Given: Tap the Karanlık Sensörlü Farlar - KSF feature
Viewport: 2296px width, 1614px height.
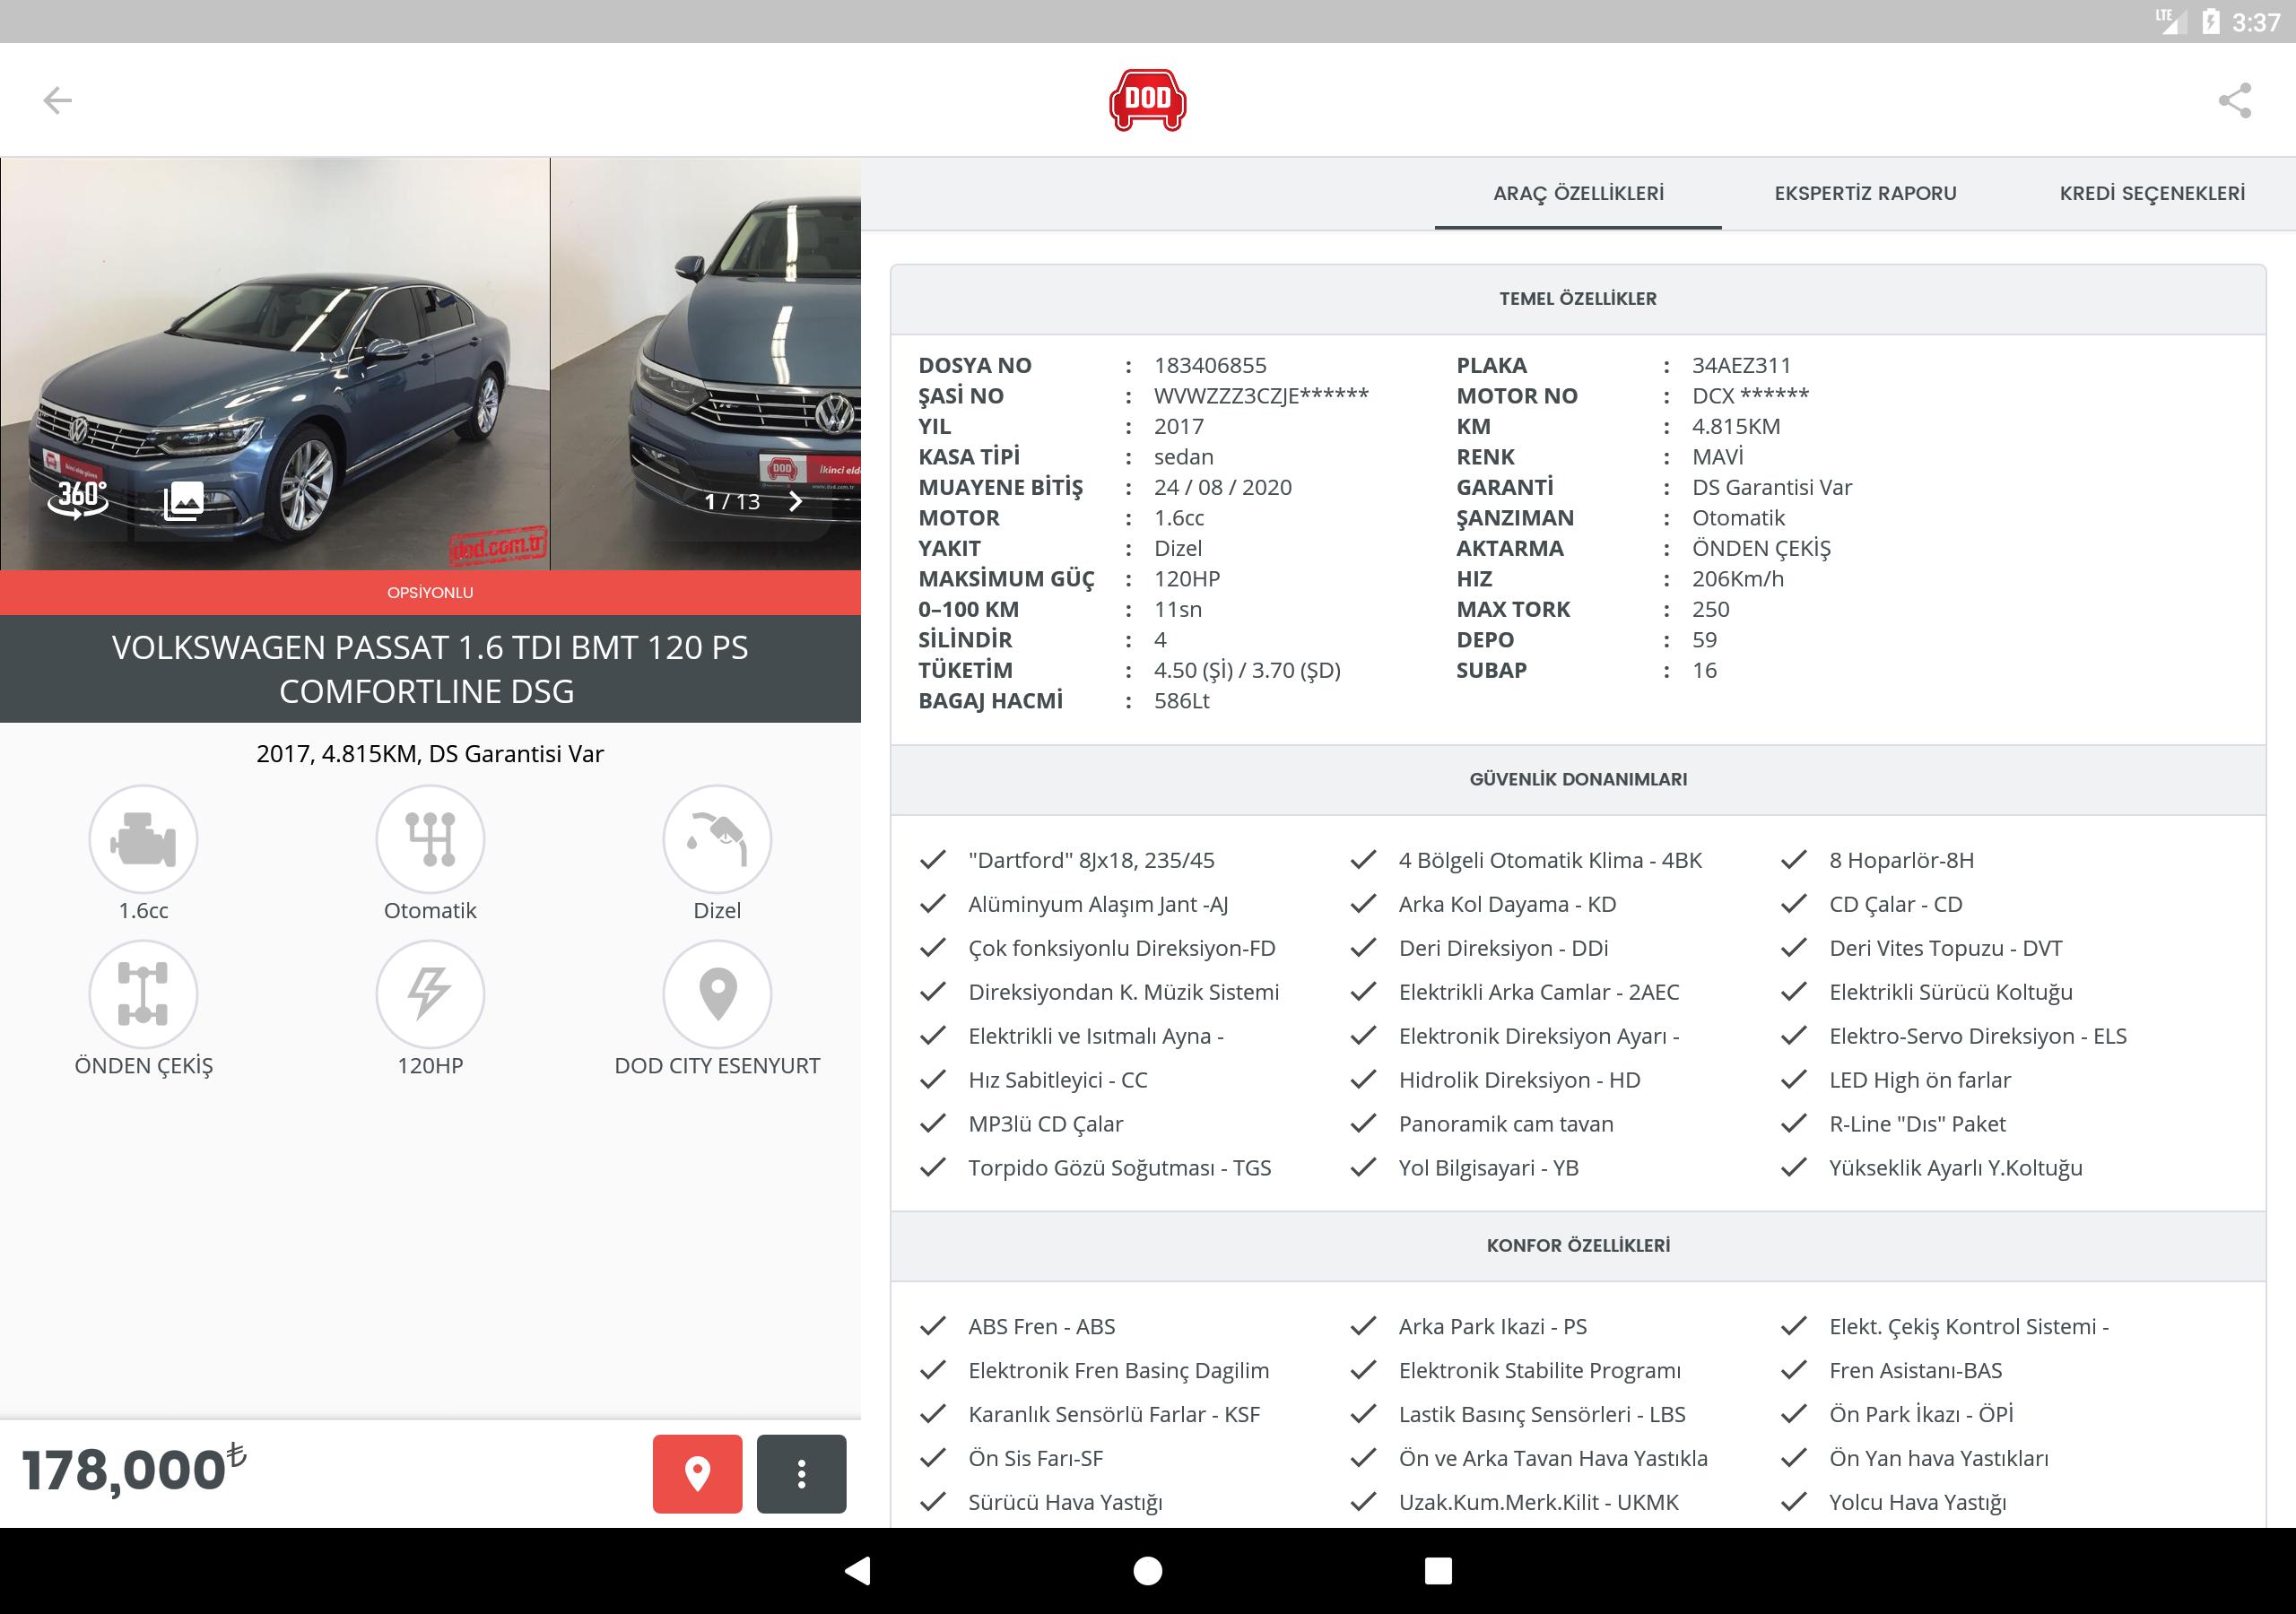Looking at the screenshot, I should point(1113,1414).
